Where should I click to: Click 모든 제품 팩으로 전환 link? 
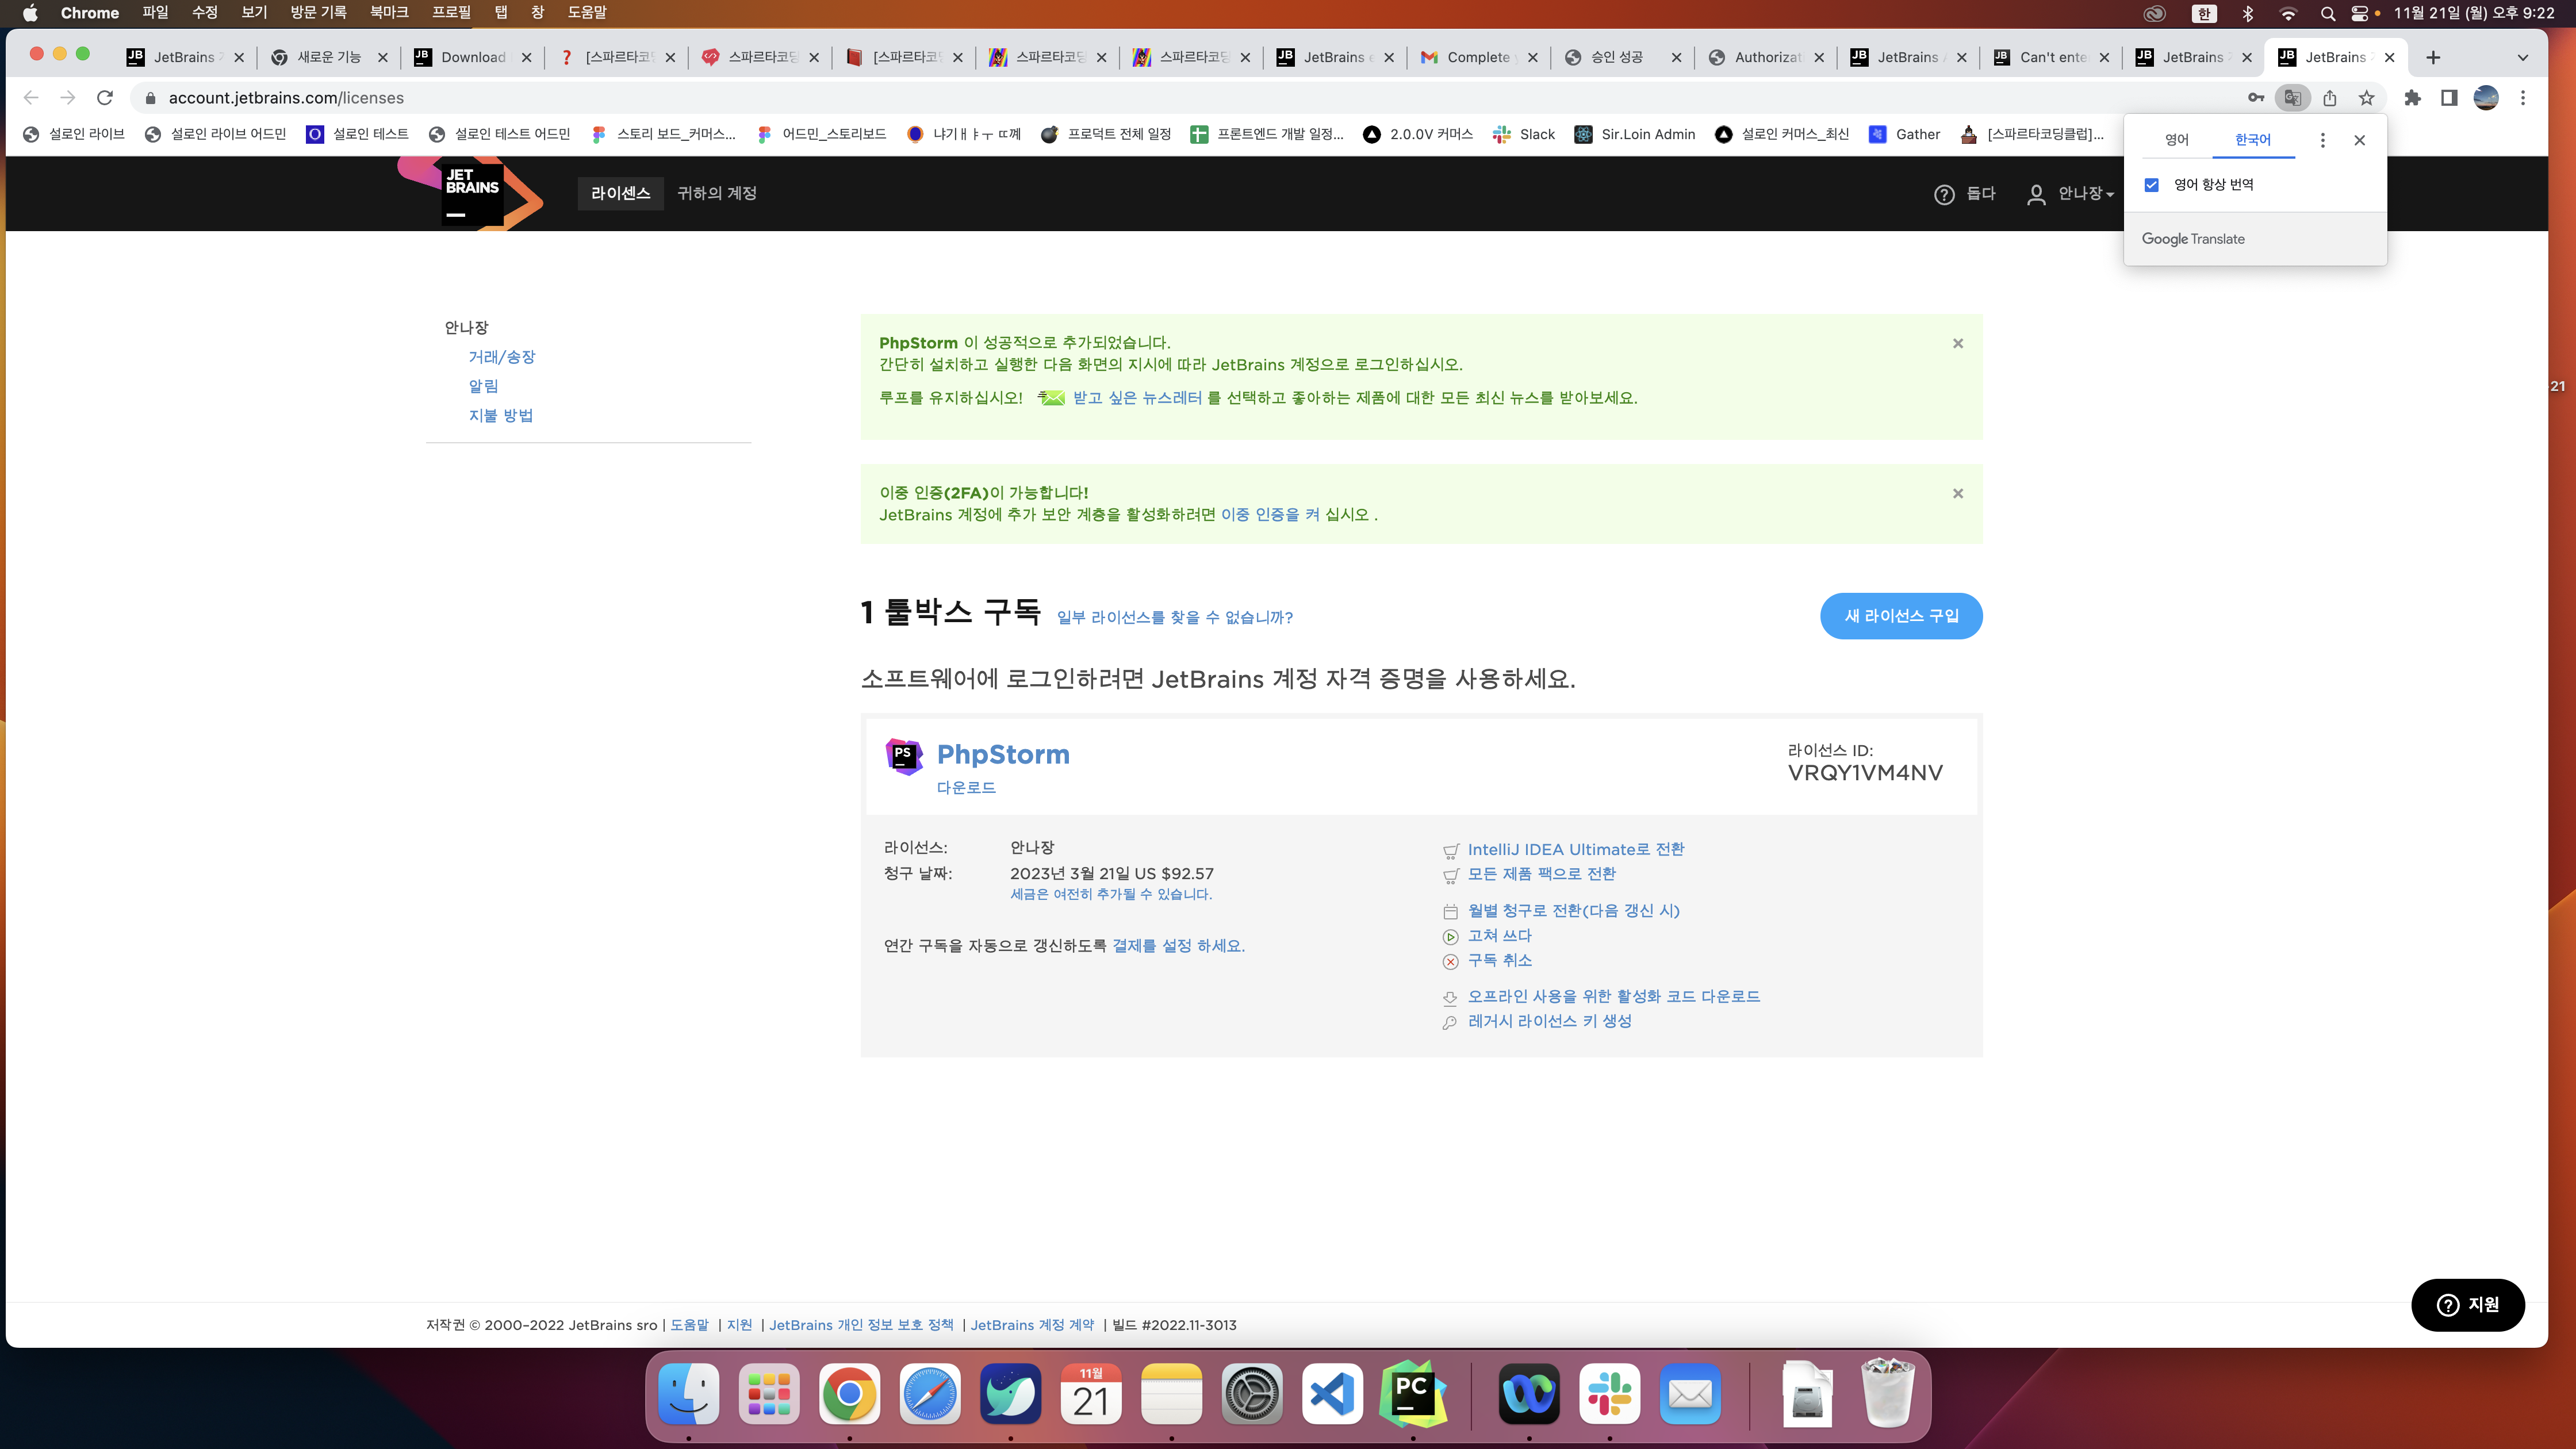[1541, 874]
